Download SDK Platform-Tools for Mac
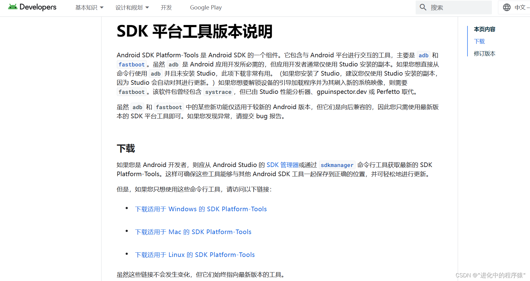Viewport: 530px width, 281px height. point(193,232)
